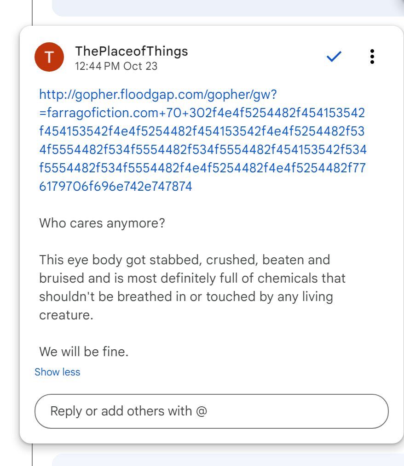The height and width of the screenshot is (466, 404).
Task: Click the link line starting '=farragofiction.com'
Action: pos(202,113)
